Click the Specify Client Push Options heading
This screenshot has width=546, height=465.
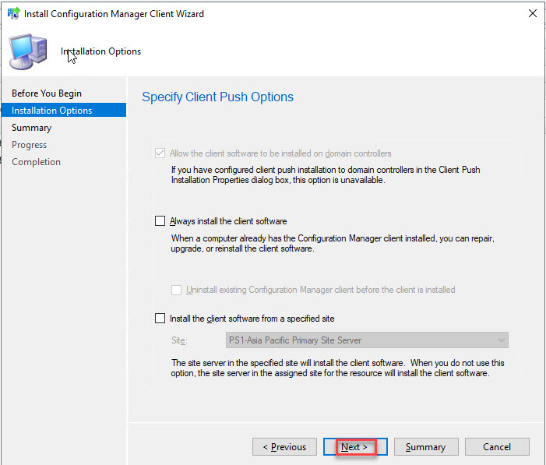coord(217,97)
